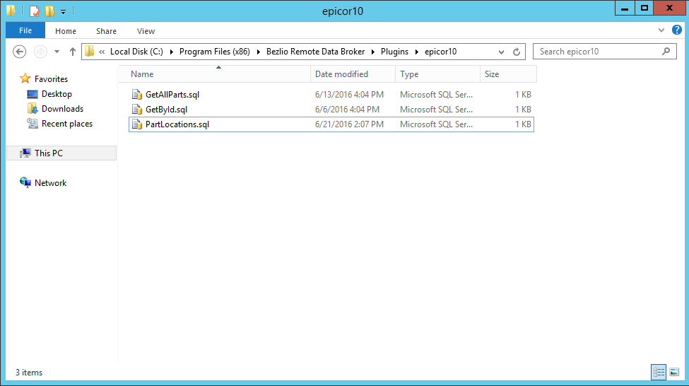The width and height of the screenshot is (689, 386).
Task: Click the Desktop monitor icon
Action: click(x=33, y=94)
